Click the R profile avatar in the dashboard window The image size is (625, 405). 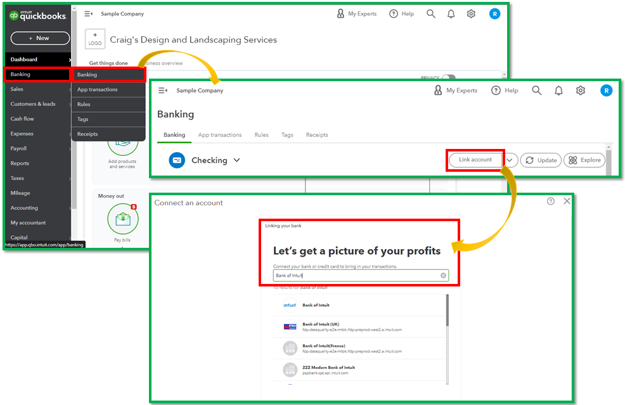(494, 14)
